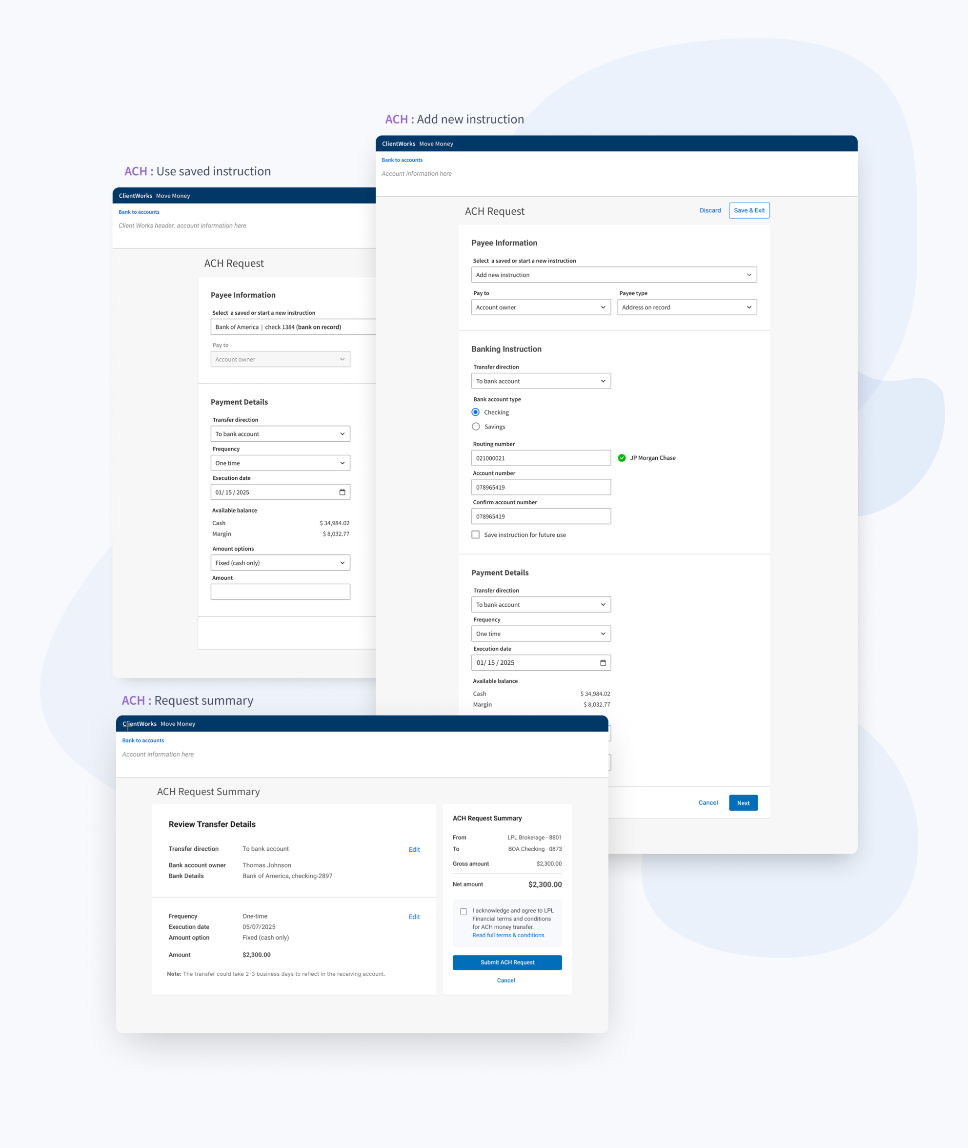Open Frequency One time dropdown in saved instruction
Viewport: 968px width, 1148px height.
click(x=280, y=463)
